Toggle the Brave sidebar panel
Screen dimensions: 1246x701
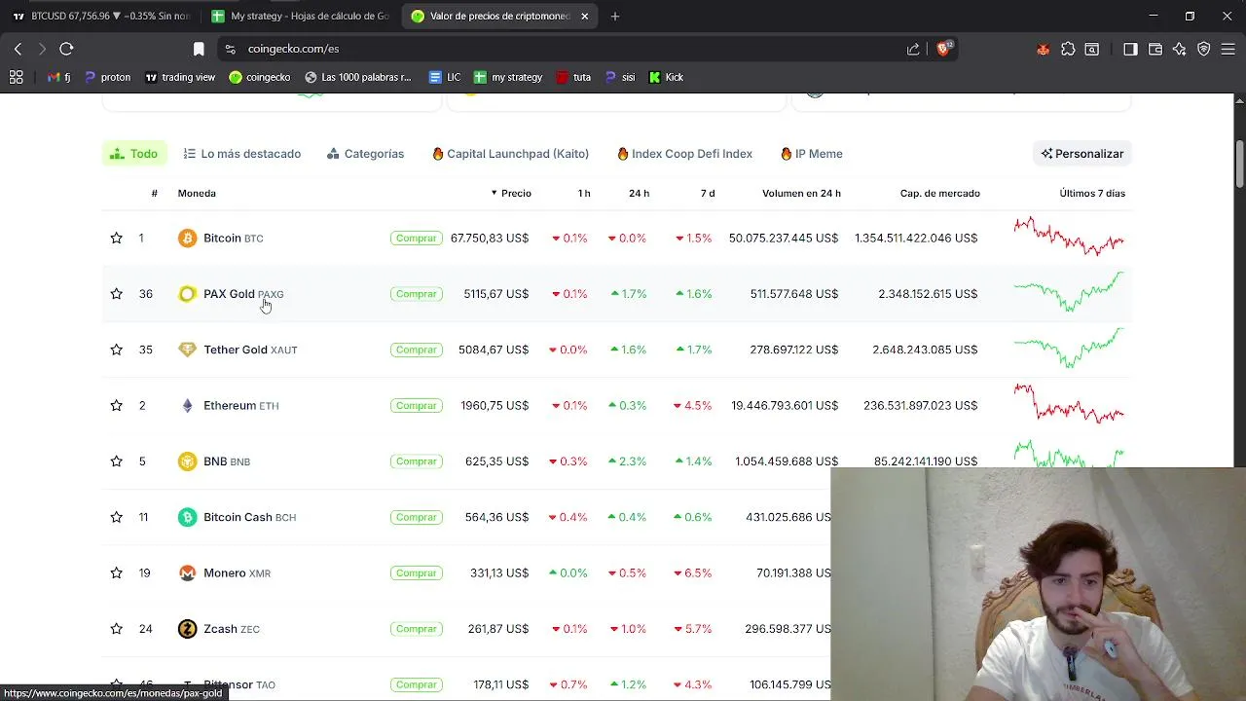click(1130, 49)
